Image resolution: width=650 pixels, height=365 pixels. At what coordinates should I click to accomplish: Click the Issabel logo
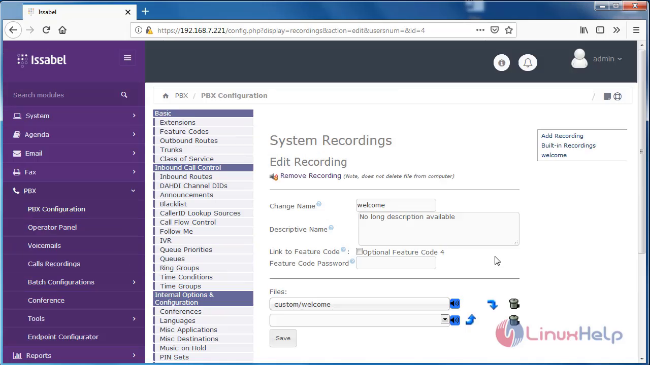pos(42,60)
